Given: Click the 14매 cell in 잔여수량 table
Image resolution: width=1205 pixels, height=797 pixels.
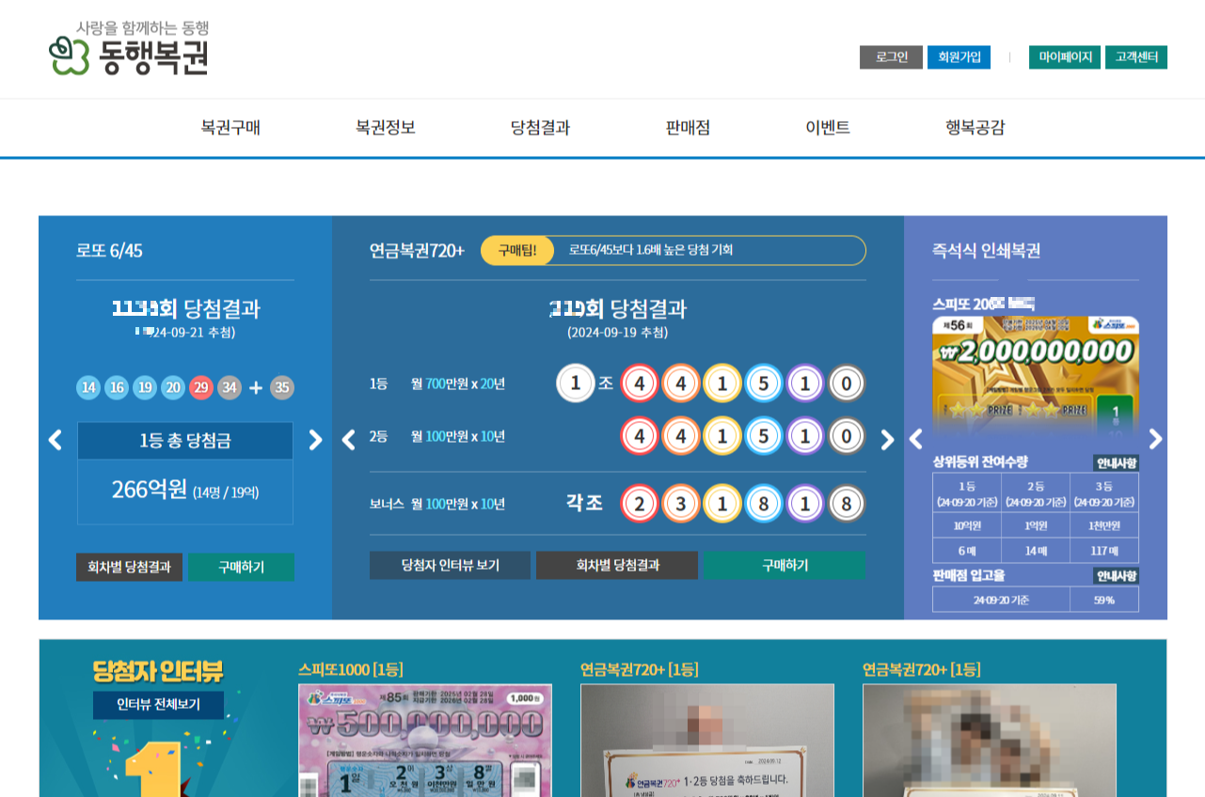Looking at the screenshot, I should point(1036,551).
